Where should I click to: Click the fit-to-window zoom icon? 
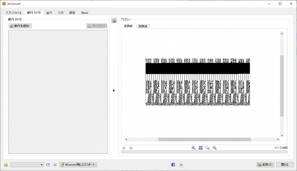pyautogui.click(x=200, y=148)
